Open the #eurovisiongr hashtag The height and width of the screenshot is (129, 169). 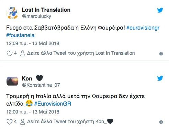(143, 28)
